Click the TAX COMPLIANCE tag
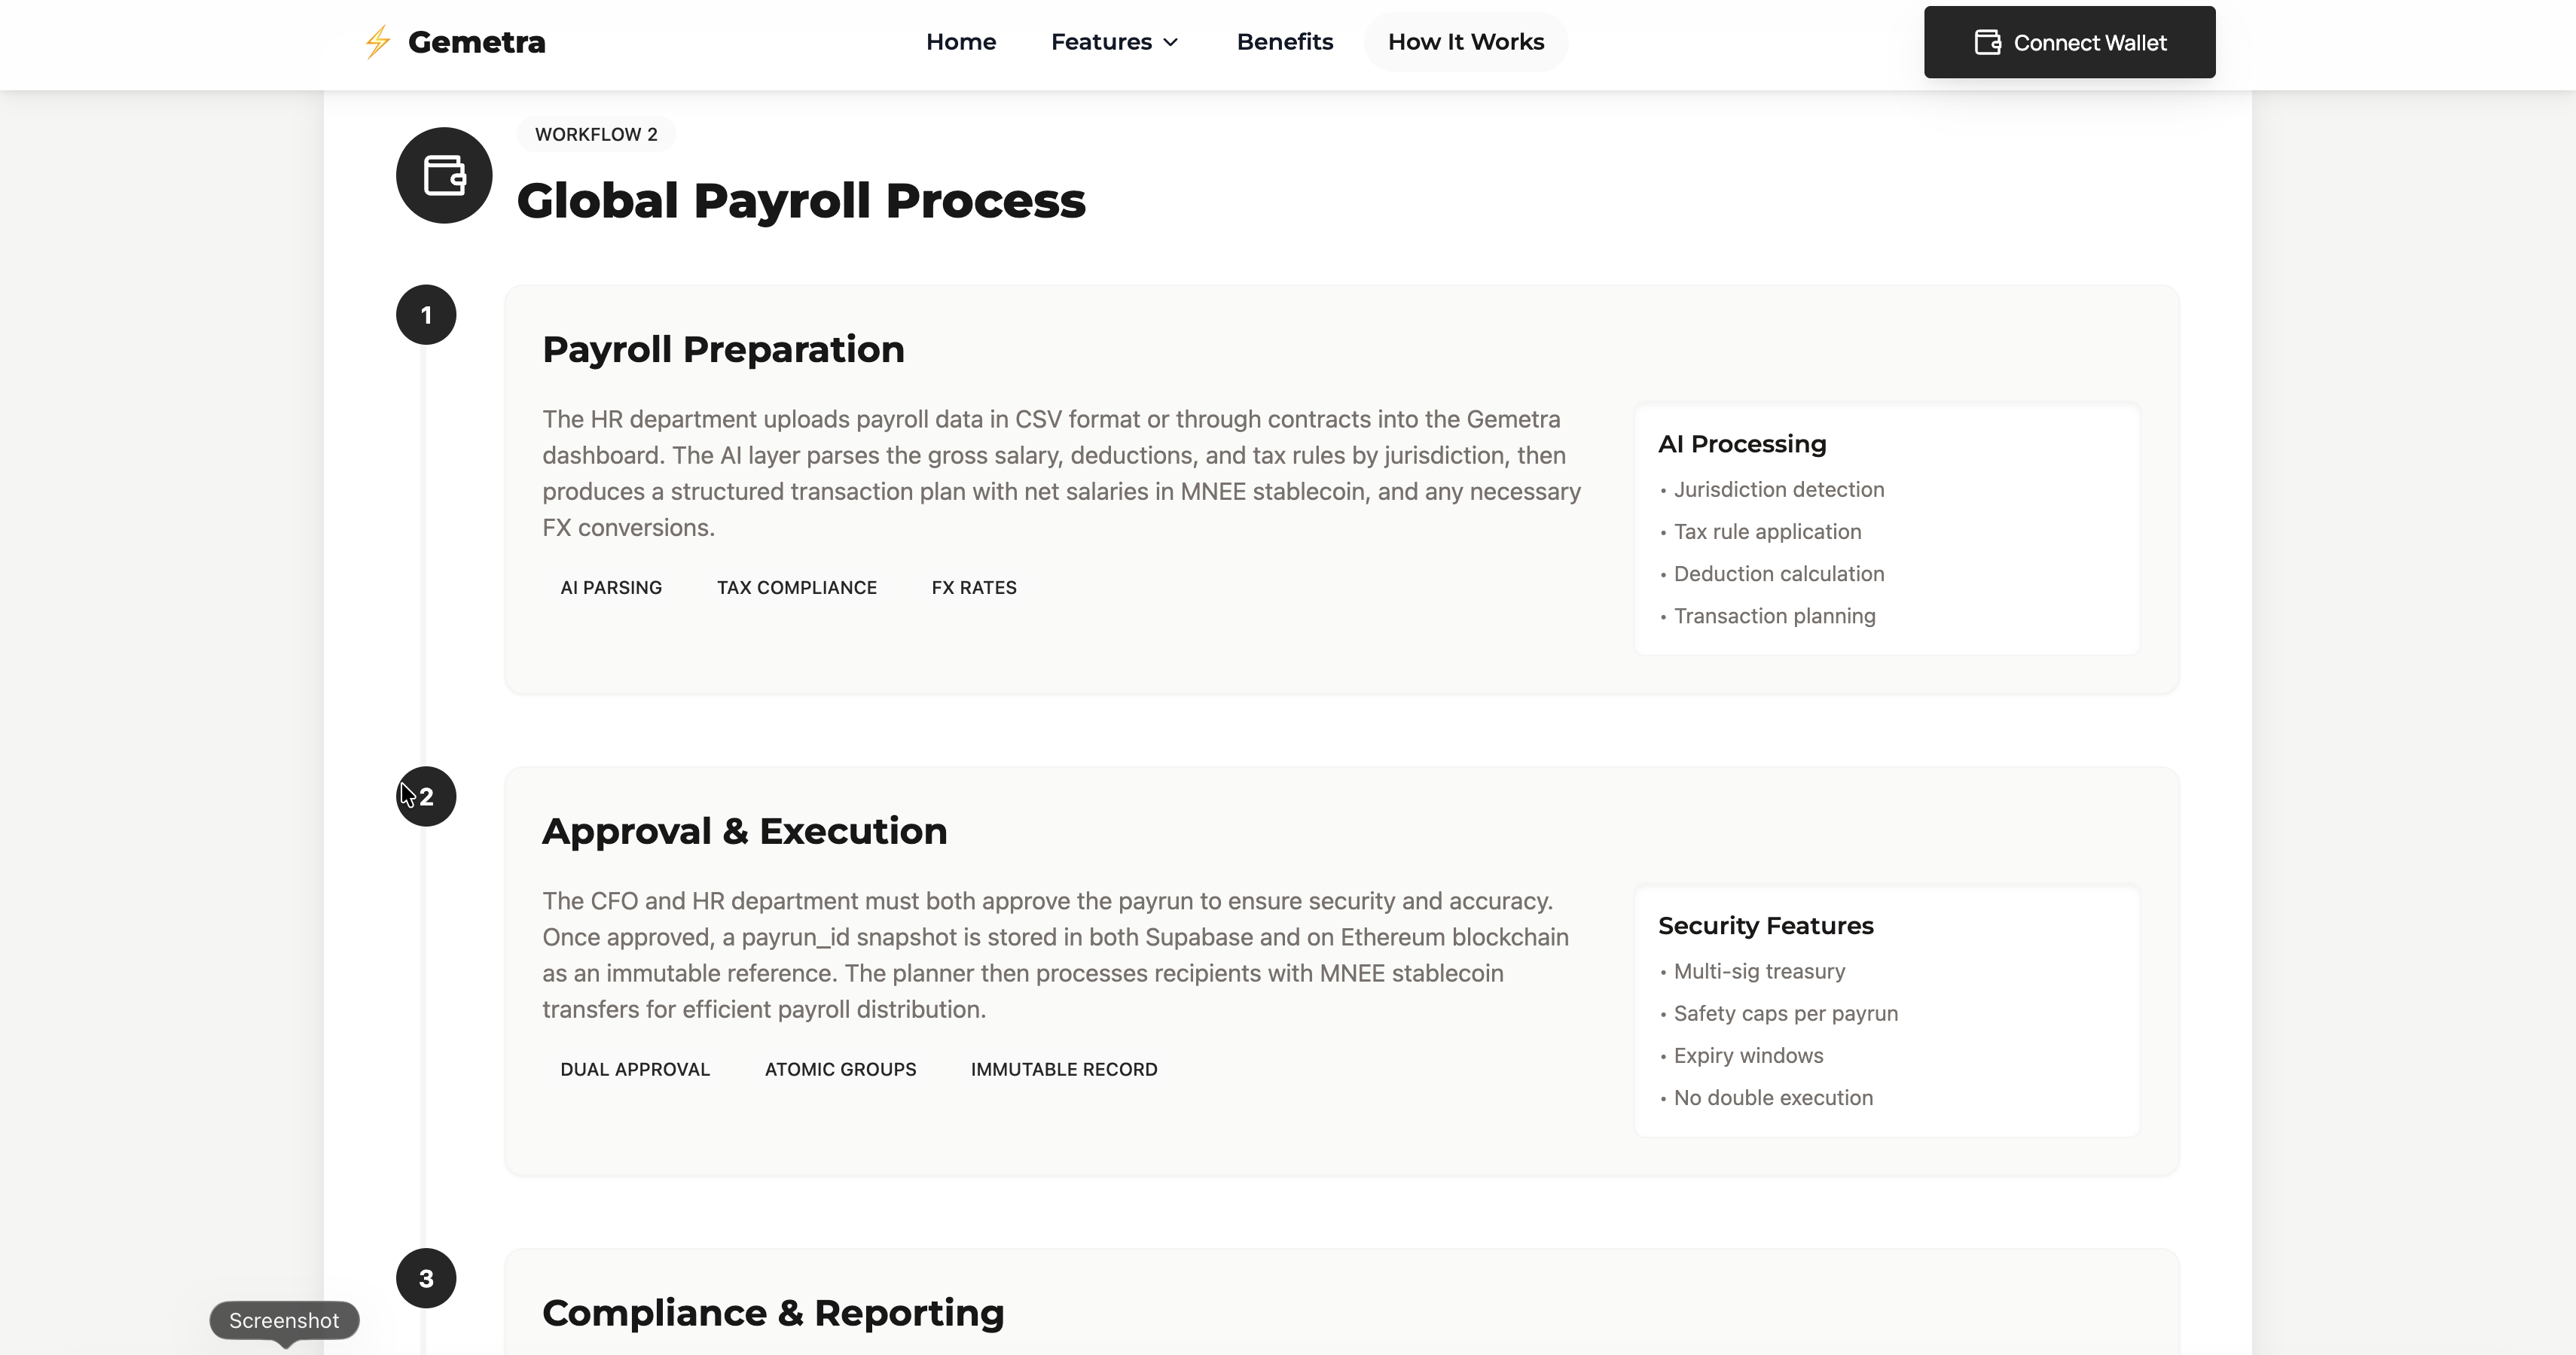 pyautogui.click(x=796, y=588)
